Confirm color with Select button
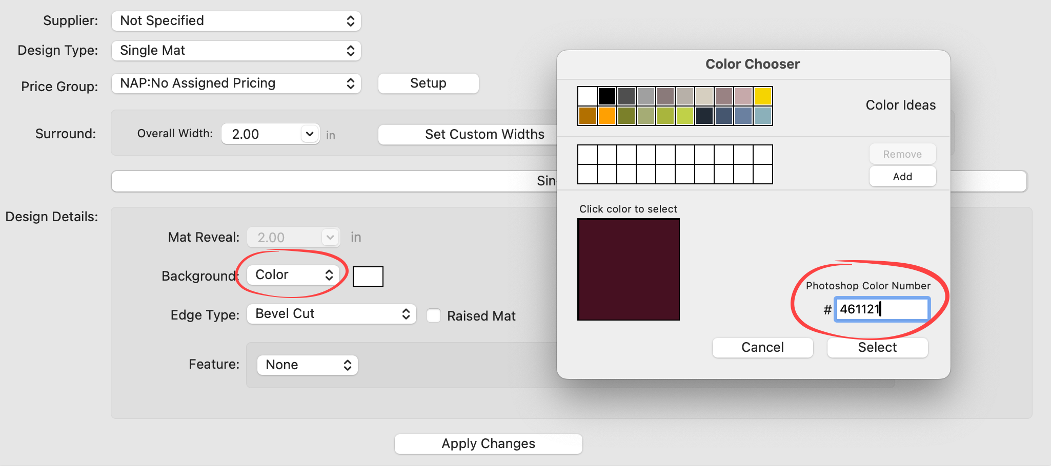1051x466 pixels. point(877,348)
